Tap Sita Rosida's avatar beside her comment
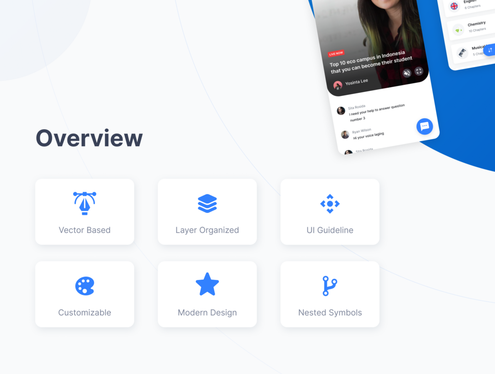The width and height of the screenshot is (495, 374). tap(341, 110)
